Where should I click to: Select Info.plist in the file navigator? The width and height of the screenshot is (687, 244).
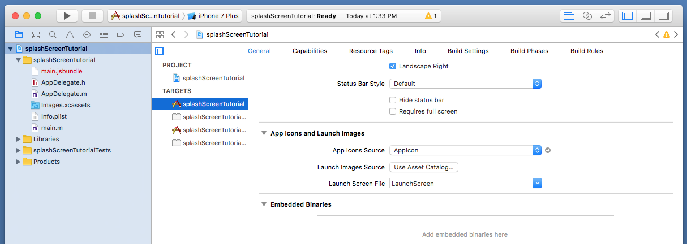click(54, 116)
